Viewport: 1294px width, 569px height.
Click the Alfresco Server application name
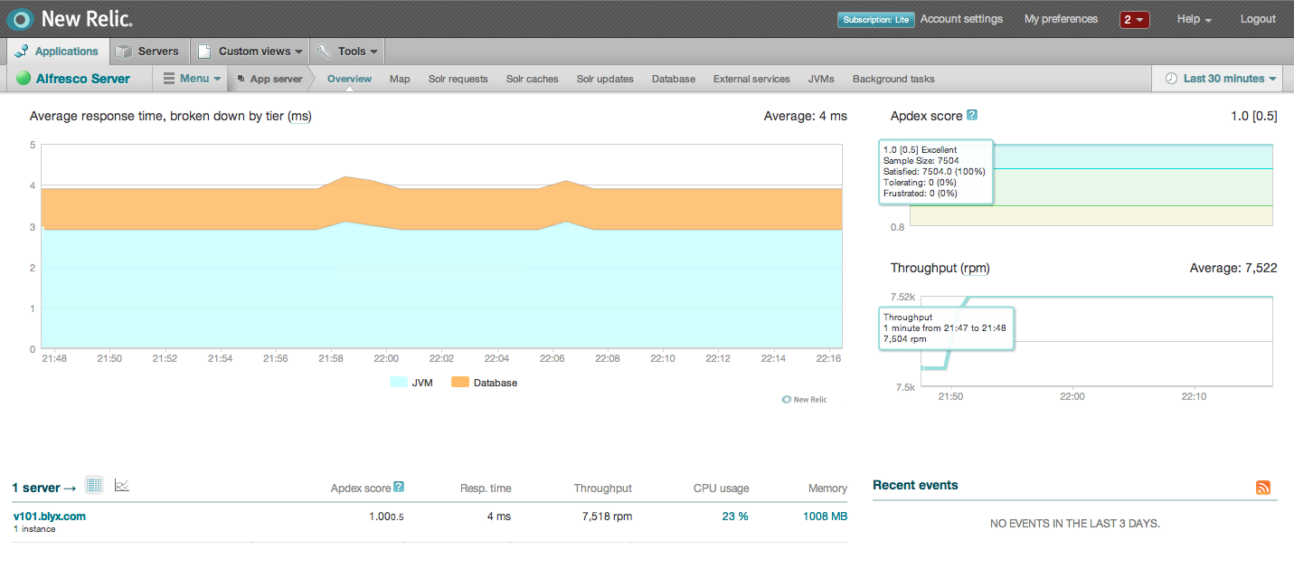coord(83,79)
